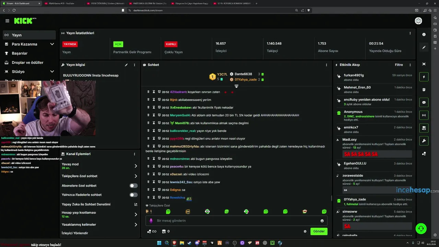
Task: Open emoji picker in message box
Action: (322, 221)
